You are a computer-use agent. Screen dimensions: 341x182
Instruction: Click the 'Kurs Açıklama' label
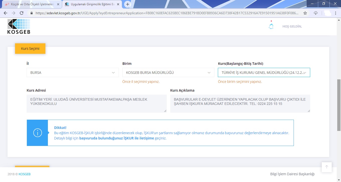[182, 90]
